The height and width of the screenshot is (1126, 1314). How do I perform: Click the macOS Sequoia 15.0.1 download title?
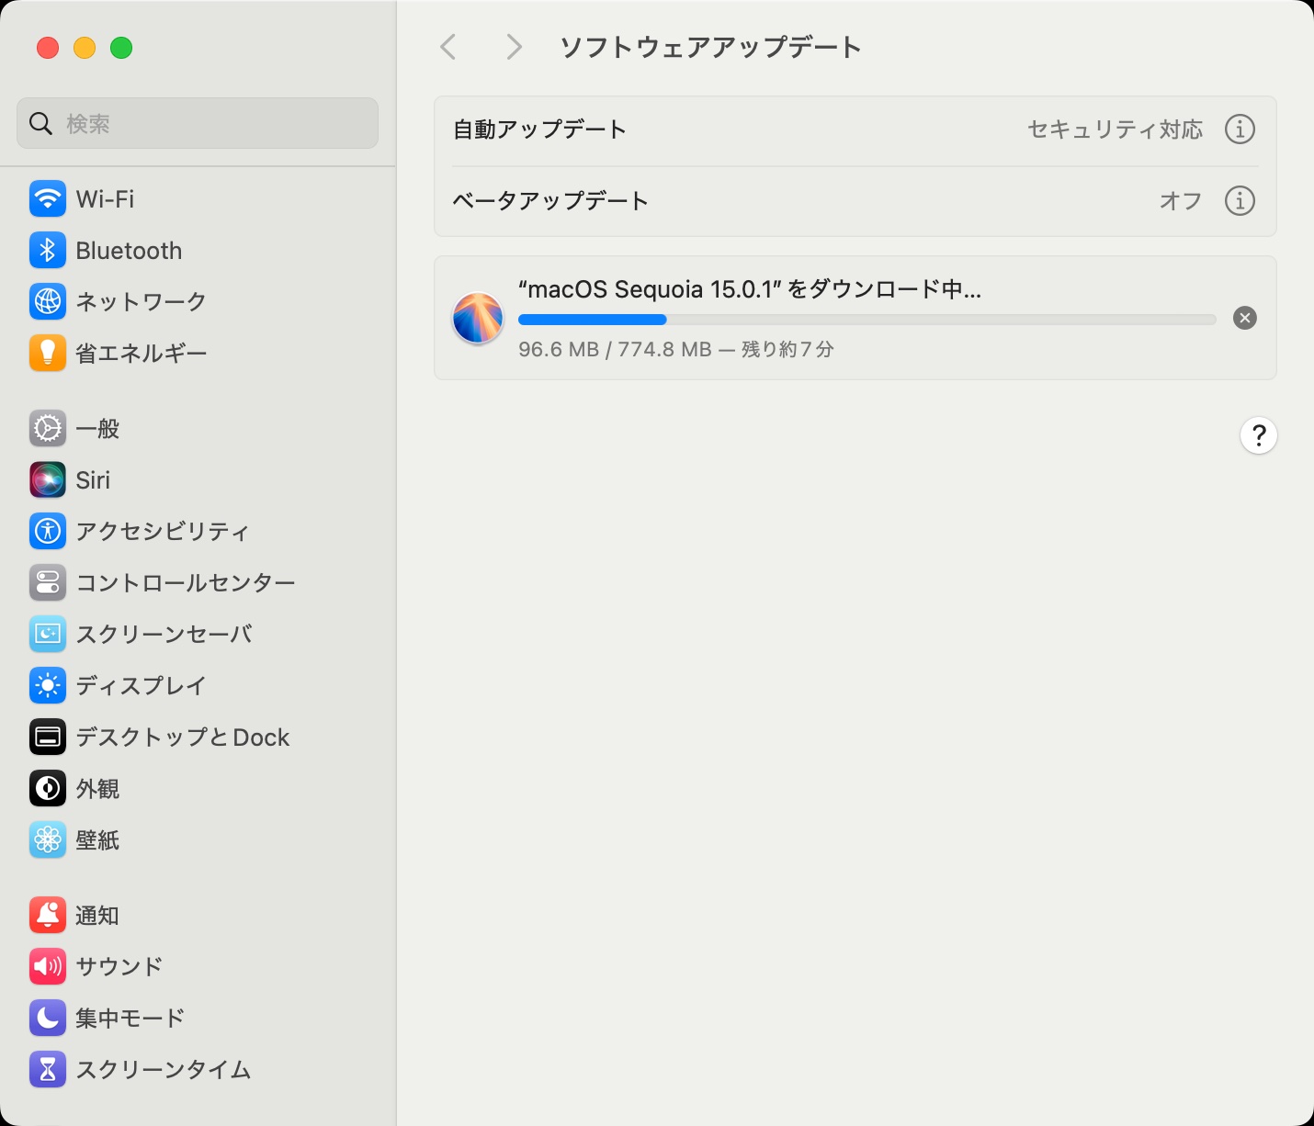point(750,289)
